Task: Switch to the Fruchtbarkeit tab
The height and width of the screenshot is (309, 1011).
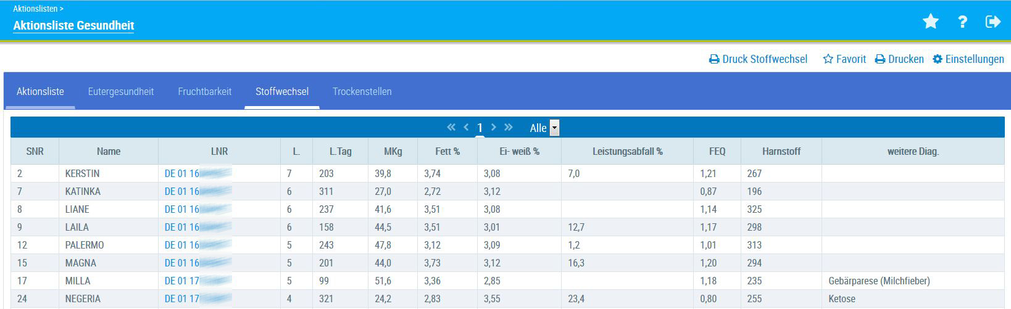Action: pyautogui.click(x=204, y=91)
